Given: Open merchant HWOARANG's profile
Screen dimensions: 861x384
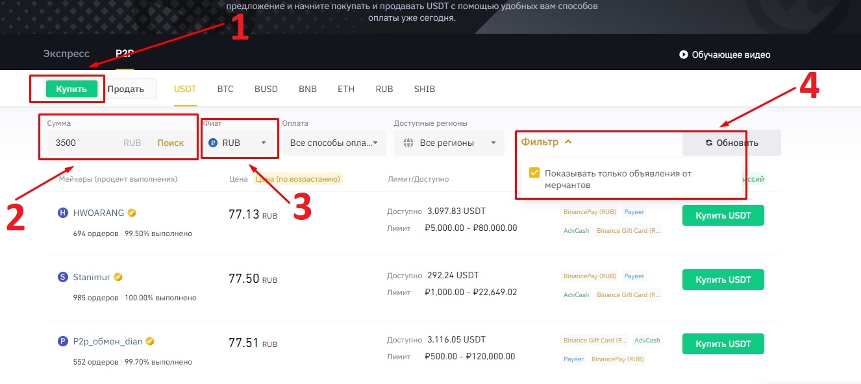Looking at the screenshot, I should 98,213.
